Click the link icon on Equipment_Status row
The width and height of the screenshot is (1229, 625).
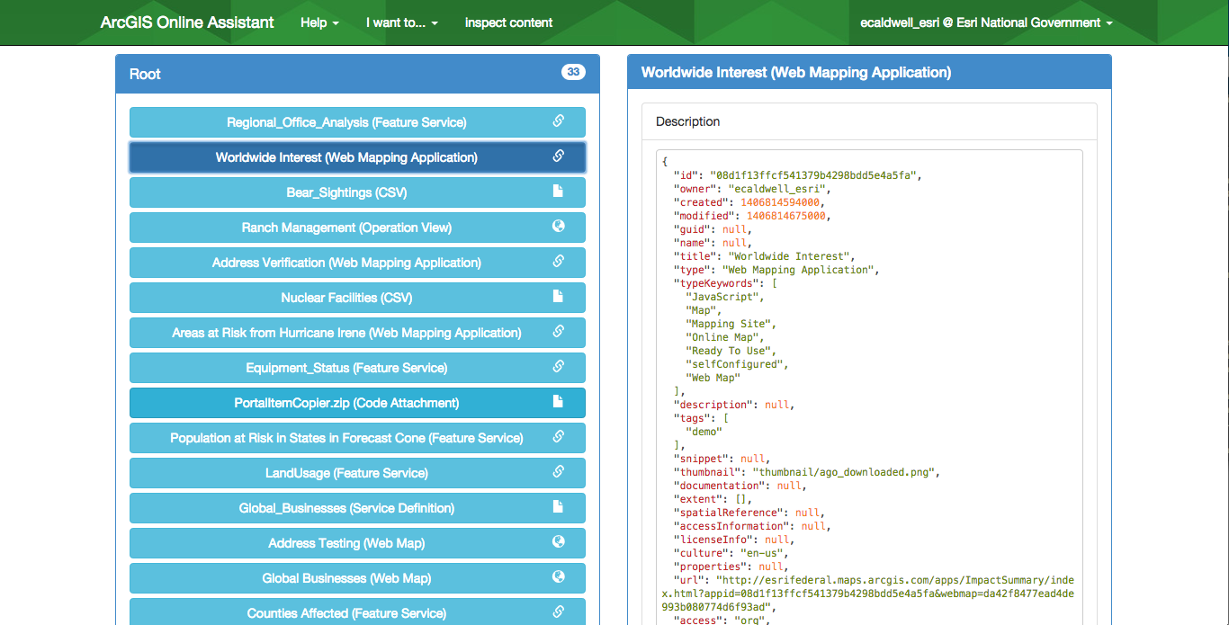[x=558, y=367]
